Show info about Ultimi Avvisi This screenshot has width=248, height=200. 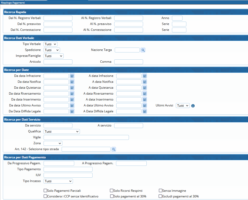tap(193, 106)
